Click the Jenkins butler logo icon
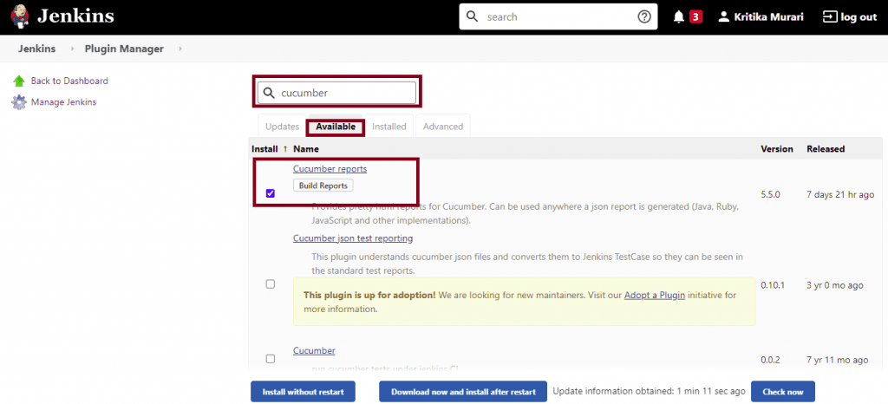 coord(21,16)
